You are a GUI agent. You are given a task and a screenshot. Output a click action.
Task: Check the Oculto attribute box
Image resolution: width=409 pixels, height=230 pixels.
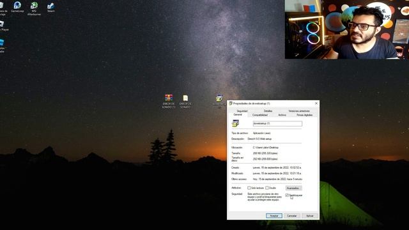[x=267, y=188]
